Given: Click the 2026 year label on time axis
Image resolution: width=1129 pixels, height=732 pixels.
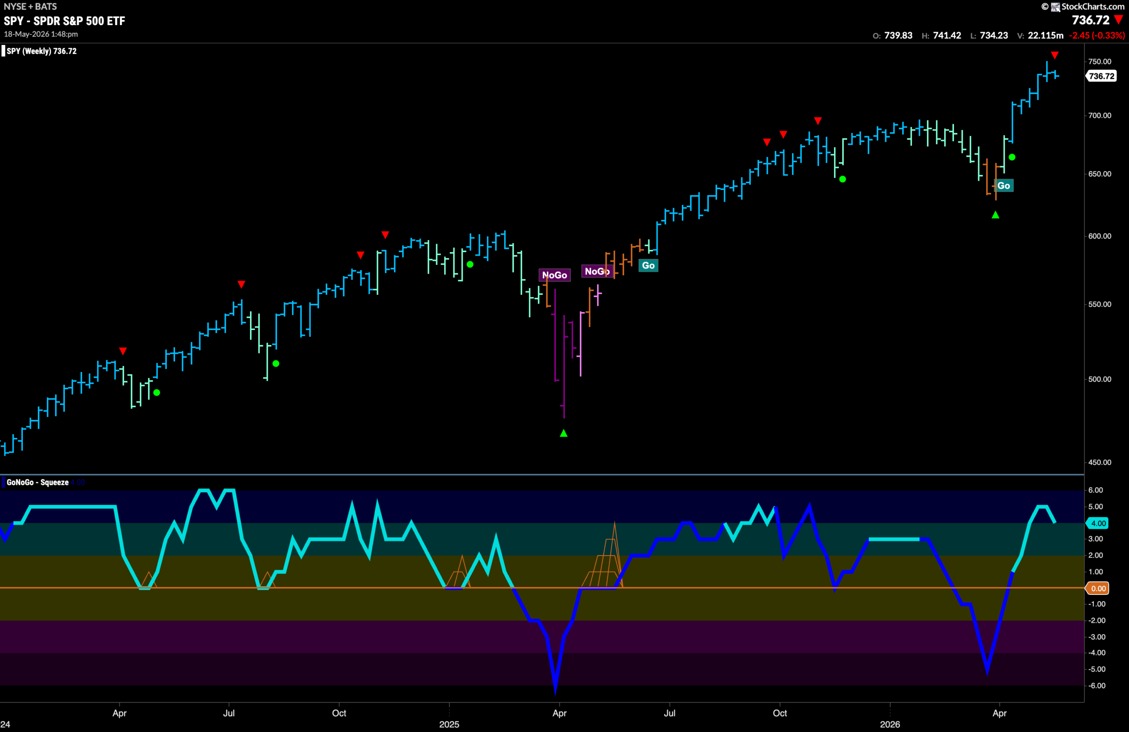Looking at the screenshot, I should 890,725.
